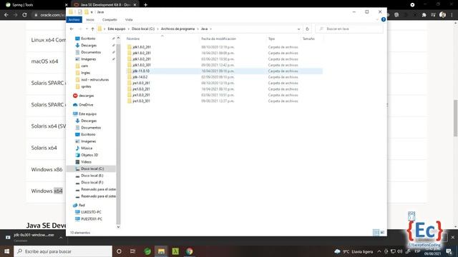458x257 pixels.
Task: Switch to large icons view in status bar
Action: click(x=382, y=232)
